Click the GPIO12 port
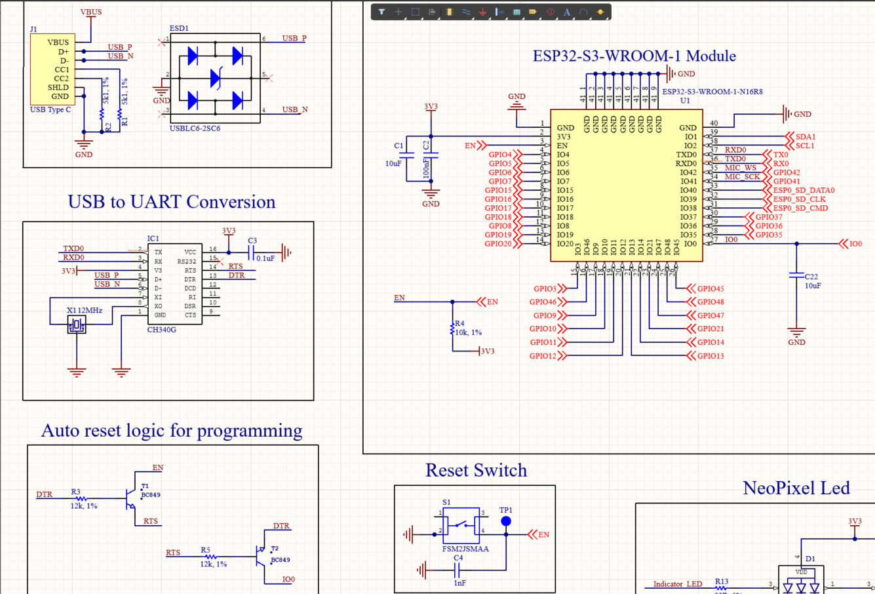 [x=548, y=356]
